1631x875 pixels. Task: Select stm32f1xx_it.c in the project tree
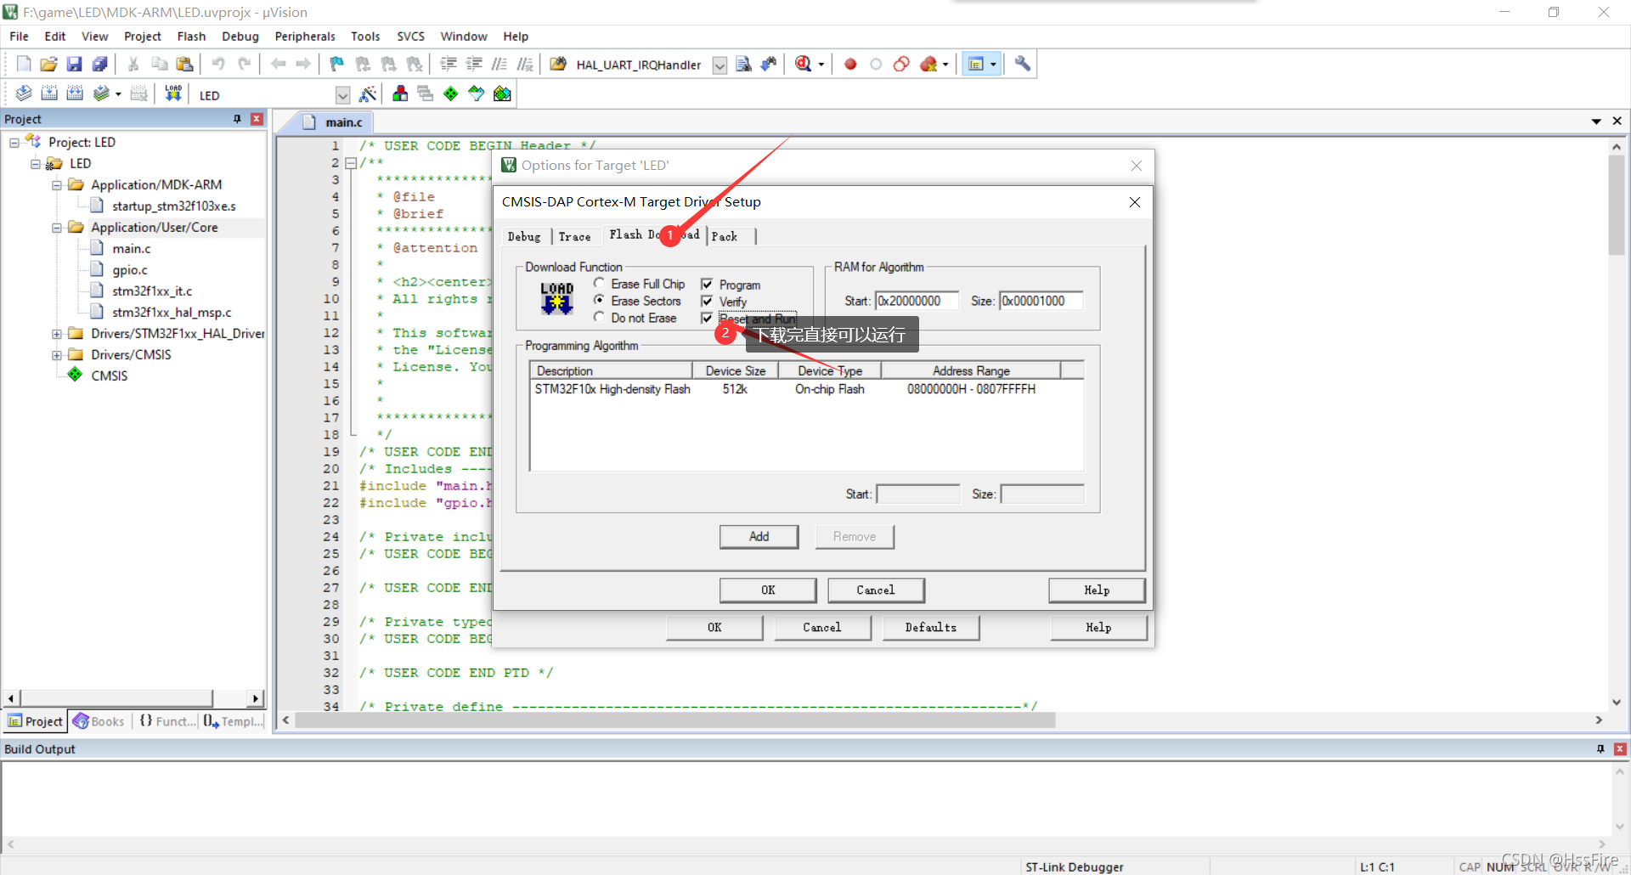coord(152,291)
